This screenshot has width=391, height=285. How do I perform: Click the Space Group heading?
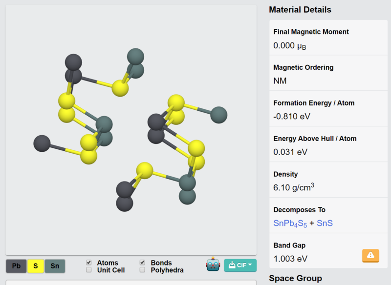pos(296,278)
